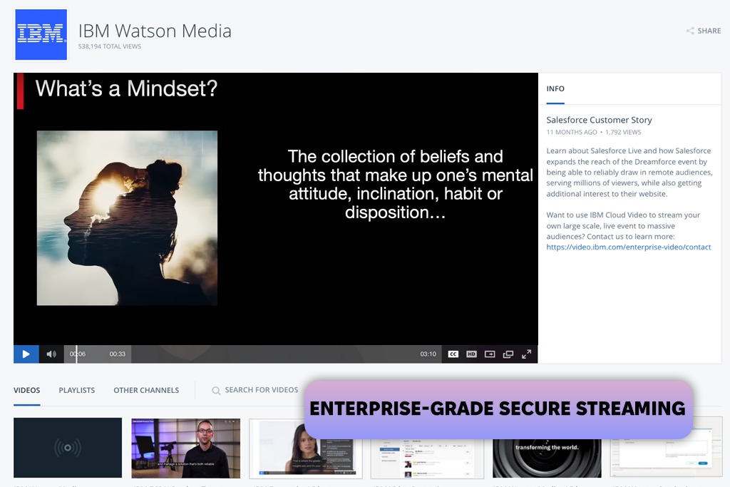Click the IBM Watson Media channel title
730x487 pixels.
click(155, 31)
